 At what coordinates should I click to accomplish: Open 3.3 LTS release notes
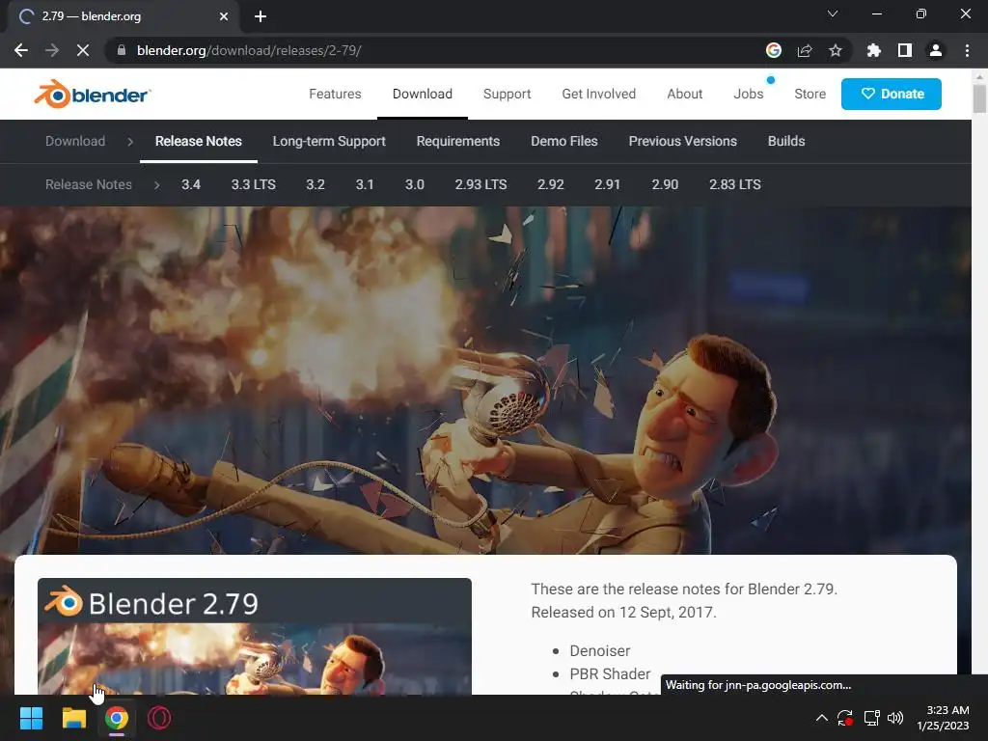pyautogui.click(x=254, y=184)
